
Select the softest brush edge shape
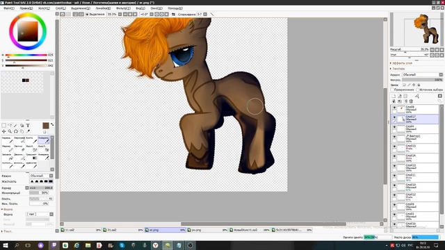32,181
